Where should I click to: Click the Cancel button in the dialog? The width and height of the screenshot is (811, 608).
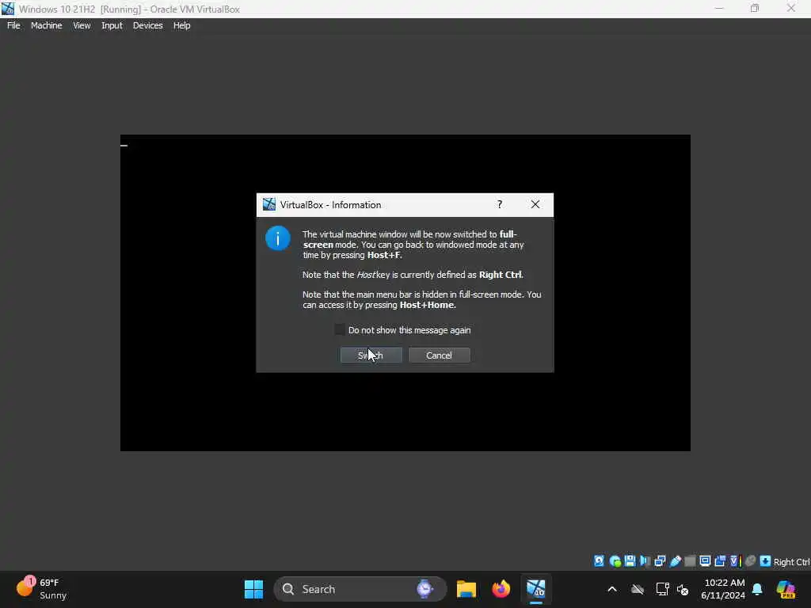coord(439,355)
